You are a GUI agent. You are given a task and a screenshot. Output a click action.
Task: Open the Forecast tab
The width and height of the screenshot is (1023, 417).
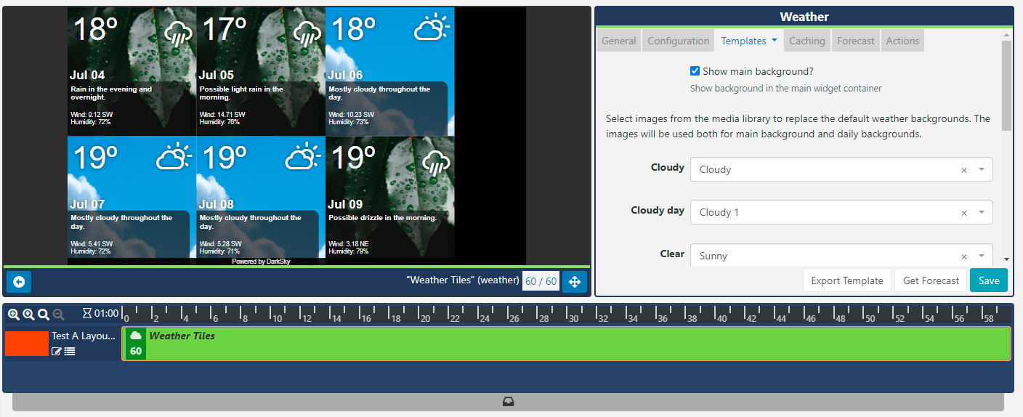pos(855,41)
